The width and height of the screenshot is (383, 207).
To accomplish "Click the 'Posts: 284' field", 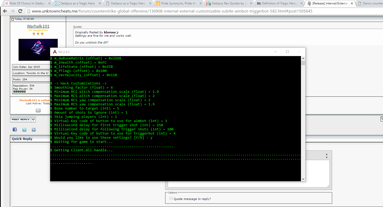I will point(31,80).
